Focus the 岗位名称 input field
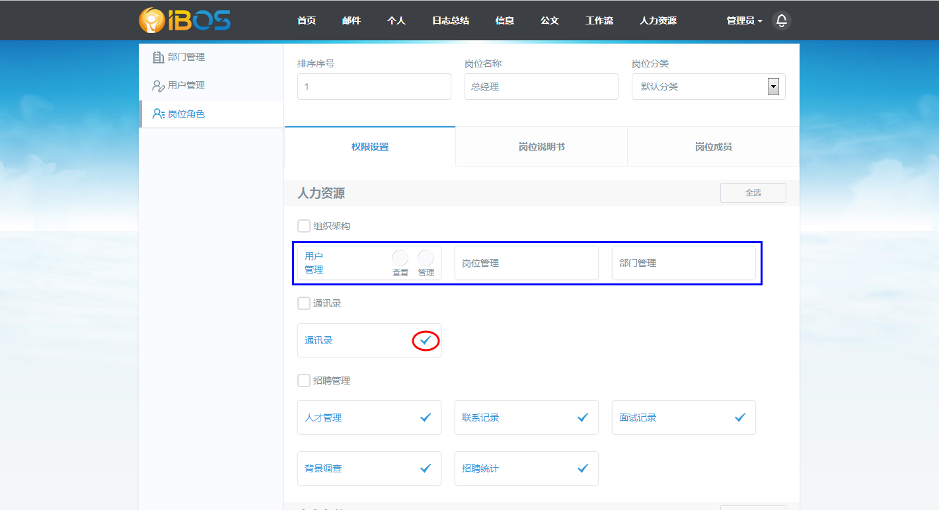The height and width of the screenshot is (510, 939). tap(541, 87)
